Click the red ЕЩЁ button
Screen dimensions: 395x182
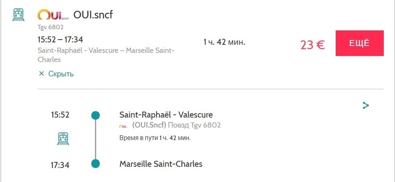(359, 43)
